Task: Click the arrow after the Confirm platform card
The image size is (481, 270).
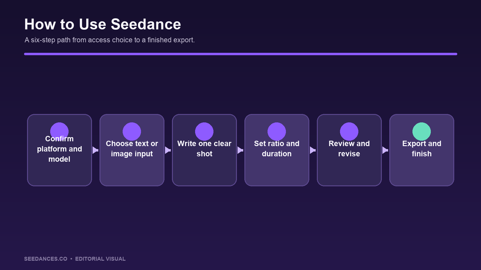Action: (x=96, y=150)
